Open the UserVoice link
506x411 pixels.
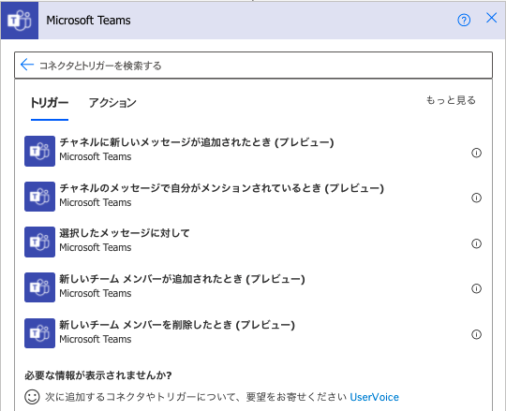coord(374,397)
